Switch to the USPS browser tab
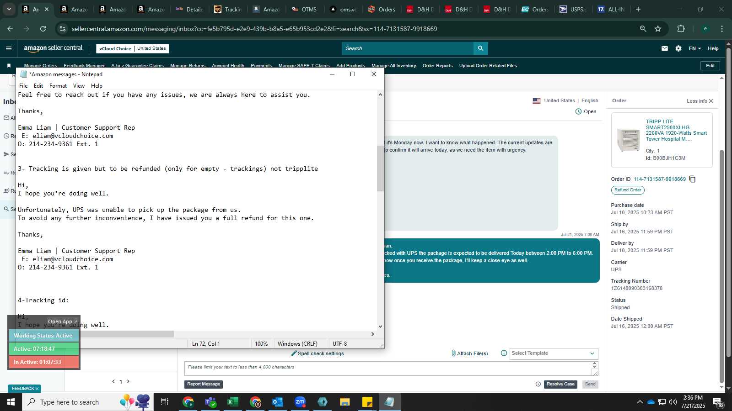 click(x=574, y=9)
